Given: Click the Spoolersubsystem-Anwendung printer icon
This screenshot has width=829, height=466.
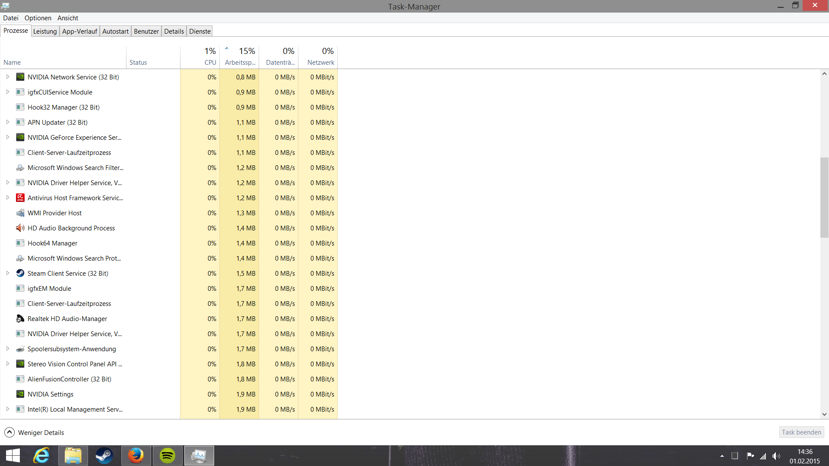Looking at the screenshot, I should (x=20, y=349).
